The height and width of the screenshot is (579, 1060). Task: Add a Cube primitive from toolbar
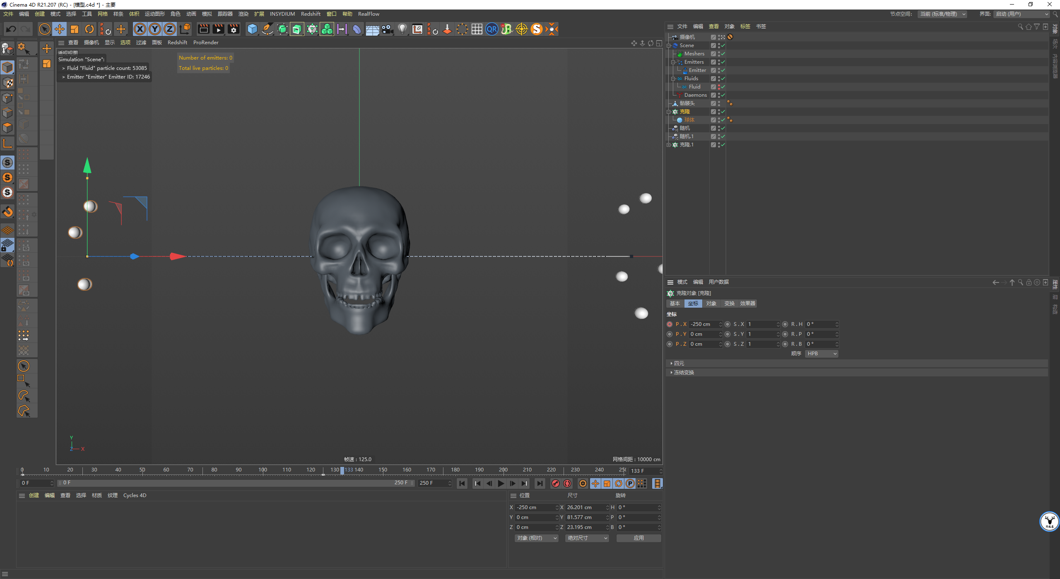coord(252,29)
